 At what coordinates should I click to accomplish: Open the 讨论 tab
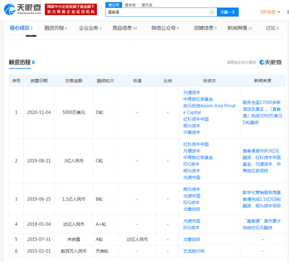(x=272, y=28)
